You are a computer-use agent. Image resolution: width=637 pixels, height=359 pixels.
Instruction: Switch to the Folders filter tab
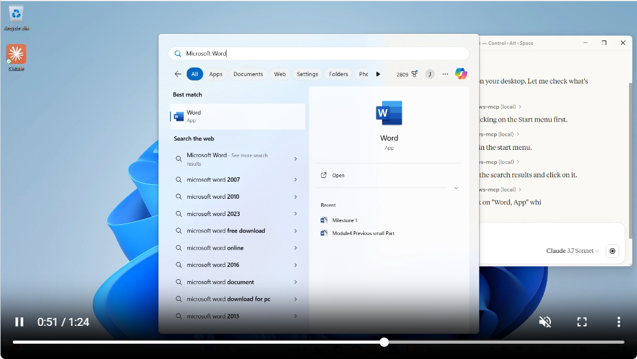[x=338, y=74]
